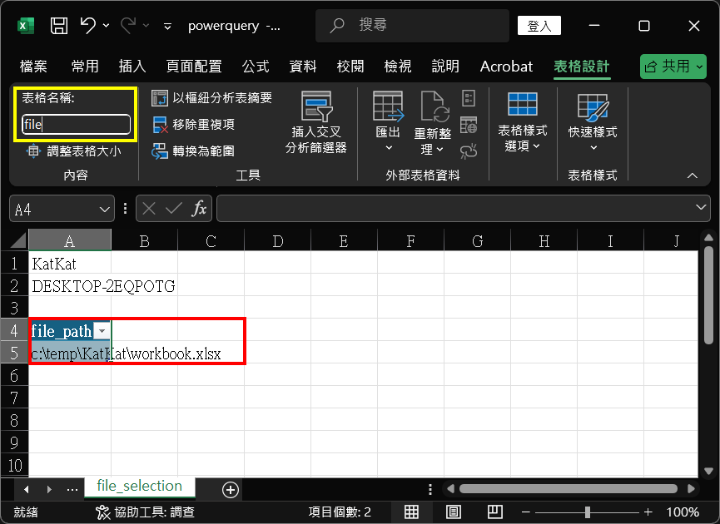Switch to Normal view in status bar

413,512
